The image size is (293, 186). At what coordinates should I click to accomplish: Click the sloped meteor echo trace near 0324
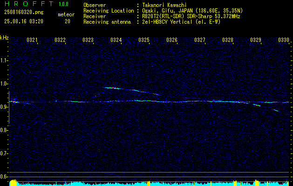[x=131, y=90]
